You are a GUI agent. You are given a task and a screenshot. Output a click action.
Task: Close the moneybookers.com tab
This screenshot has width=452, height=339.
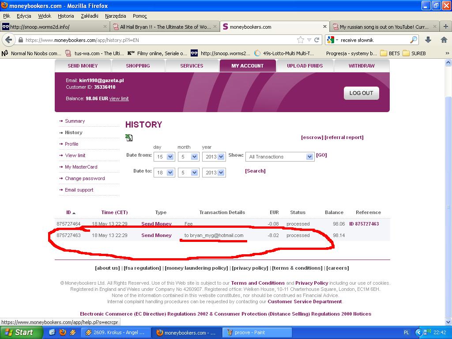point(324,26)
